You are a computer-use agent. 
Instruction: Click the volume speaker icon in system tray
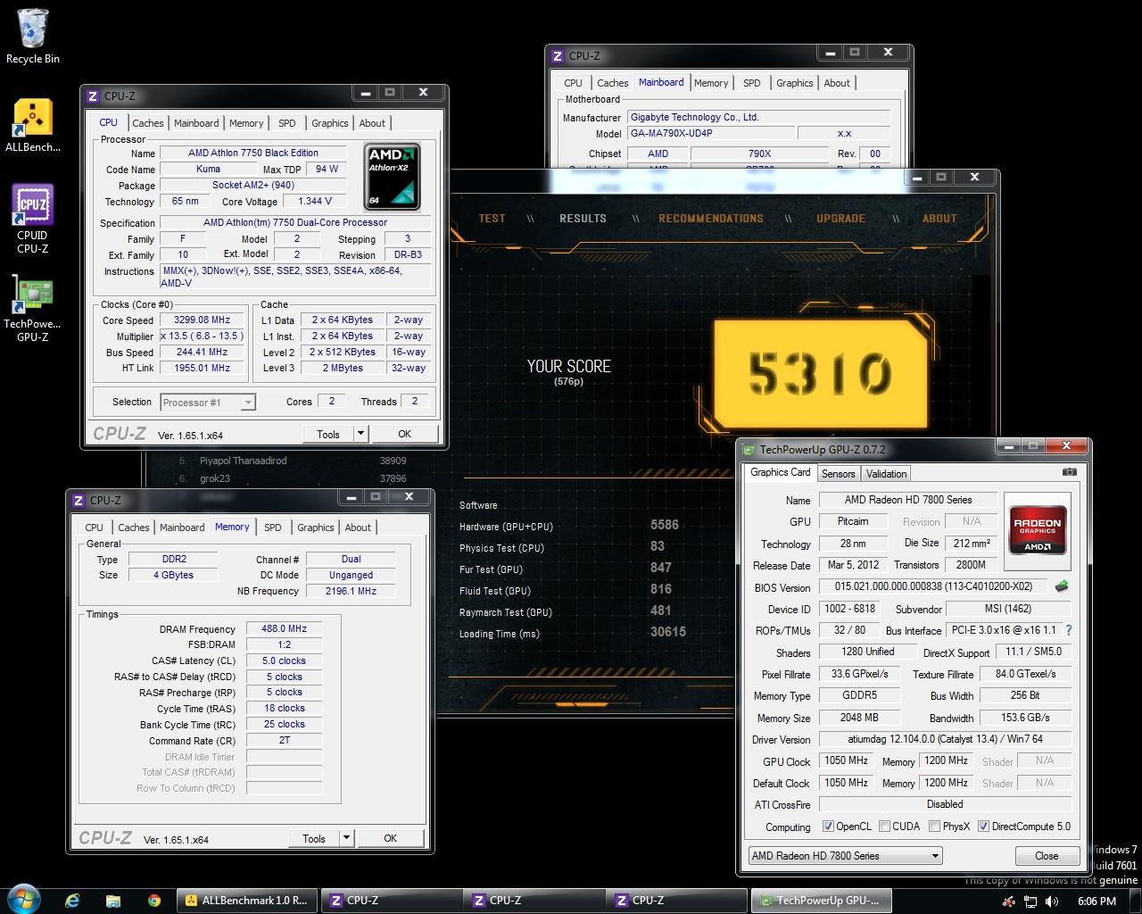1053,902
